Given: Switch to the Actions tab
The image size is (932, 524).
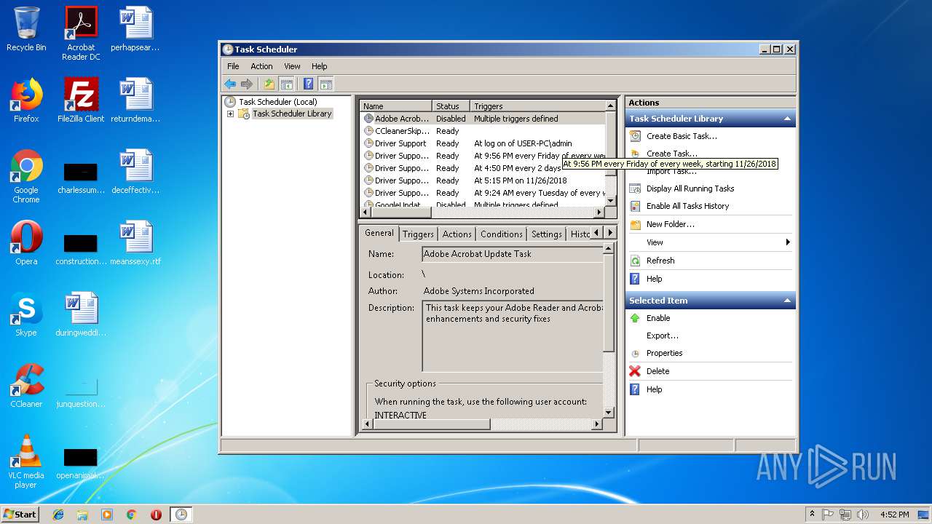Looking at the screenshot, I should tap(457, 234).
